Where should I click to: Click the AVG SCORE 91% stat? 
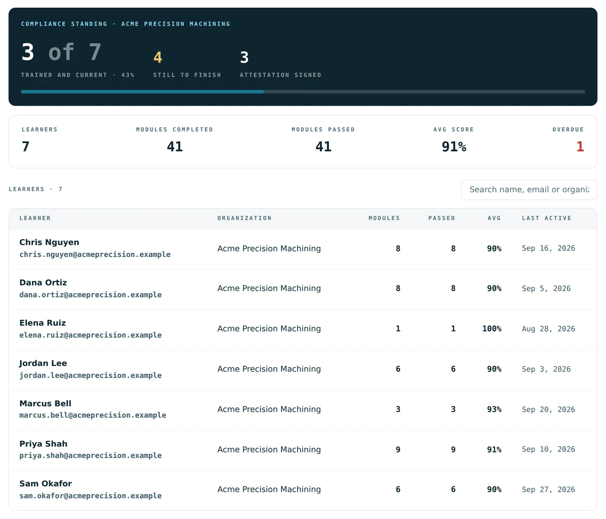pos(454,147)
